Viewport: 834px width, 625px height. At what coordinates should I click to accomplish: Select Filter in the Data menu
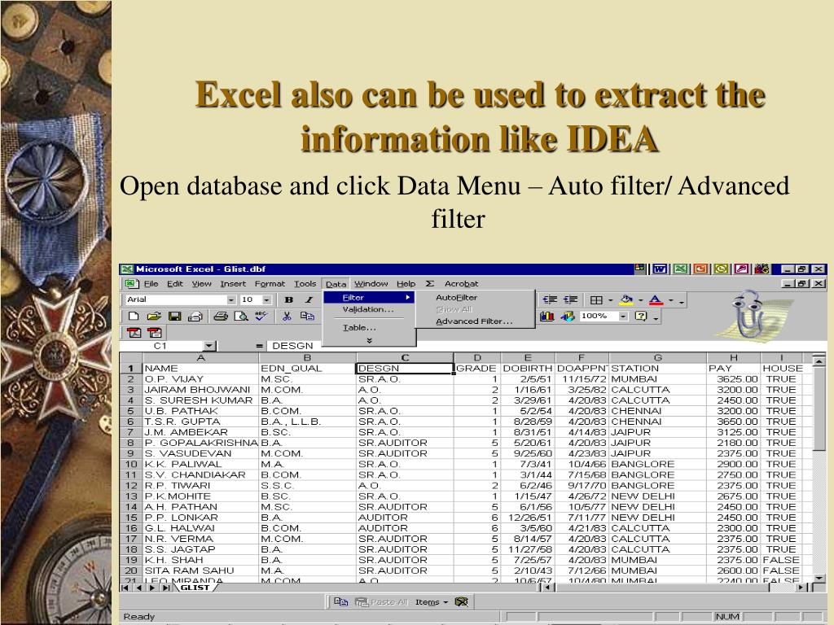(369, 298)
